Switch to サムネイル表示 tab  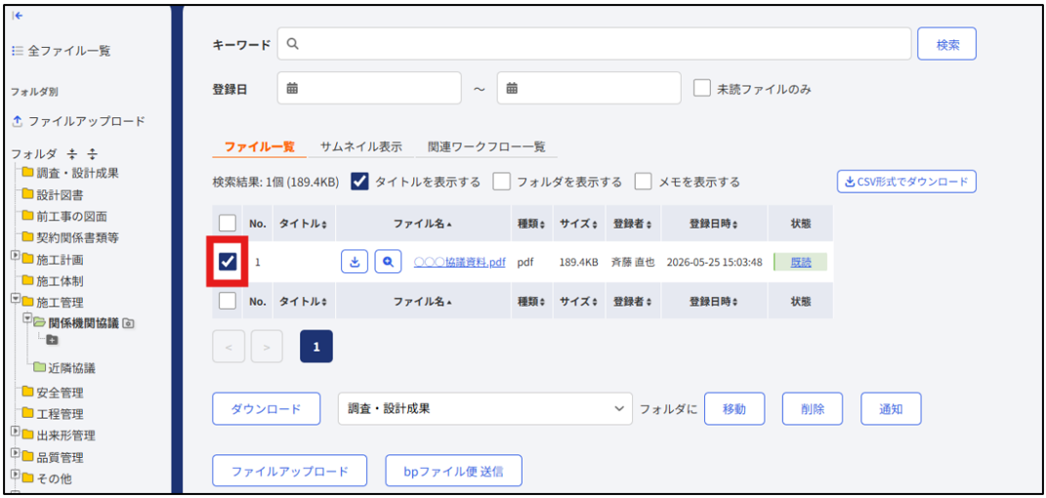(x=361, y=146)
